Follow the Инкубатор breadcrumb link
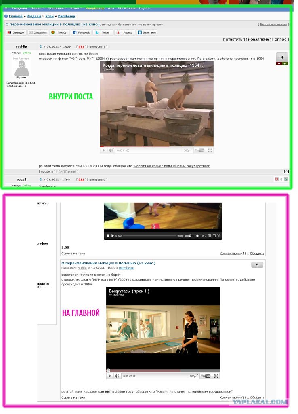The height and width of the screenshot is (414, 298). 67,16
